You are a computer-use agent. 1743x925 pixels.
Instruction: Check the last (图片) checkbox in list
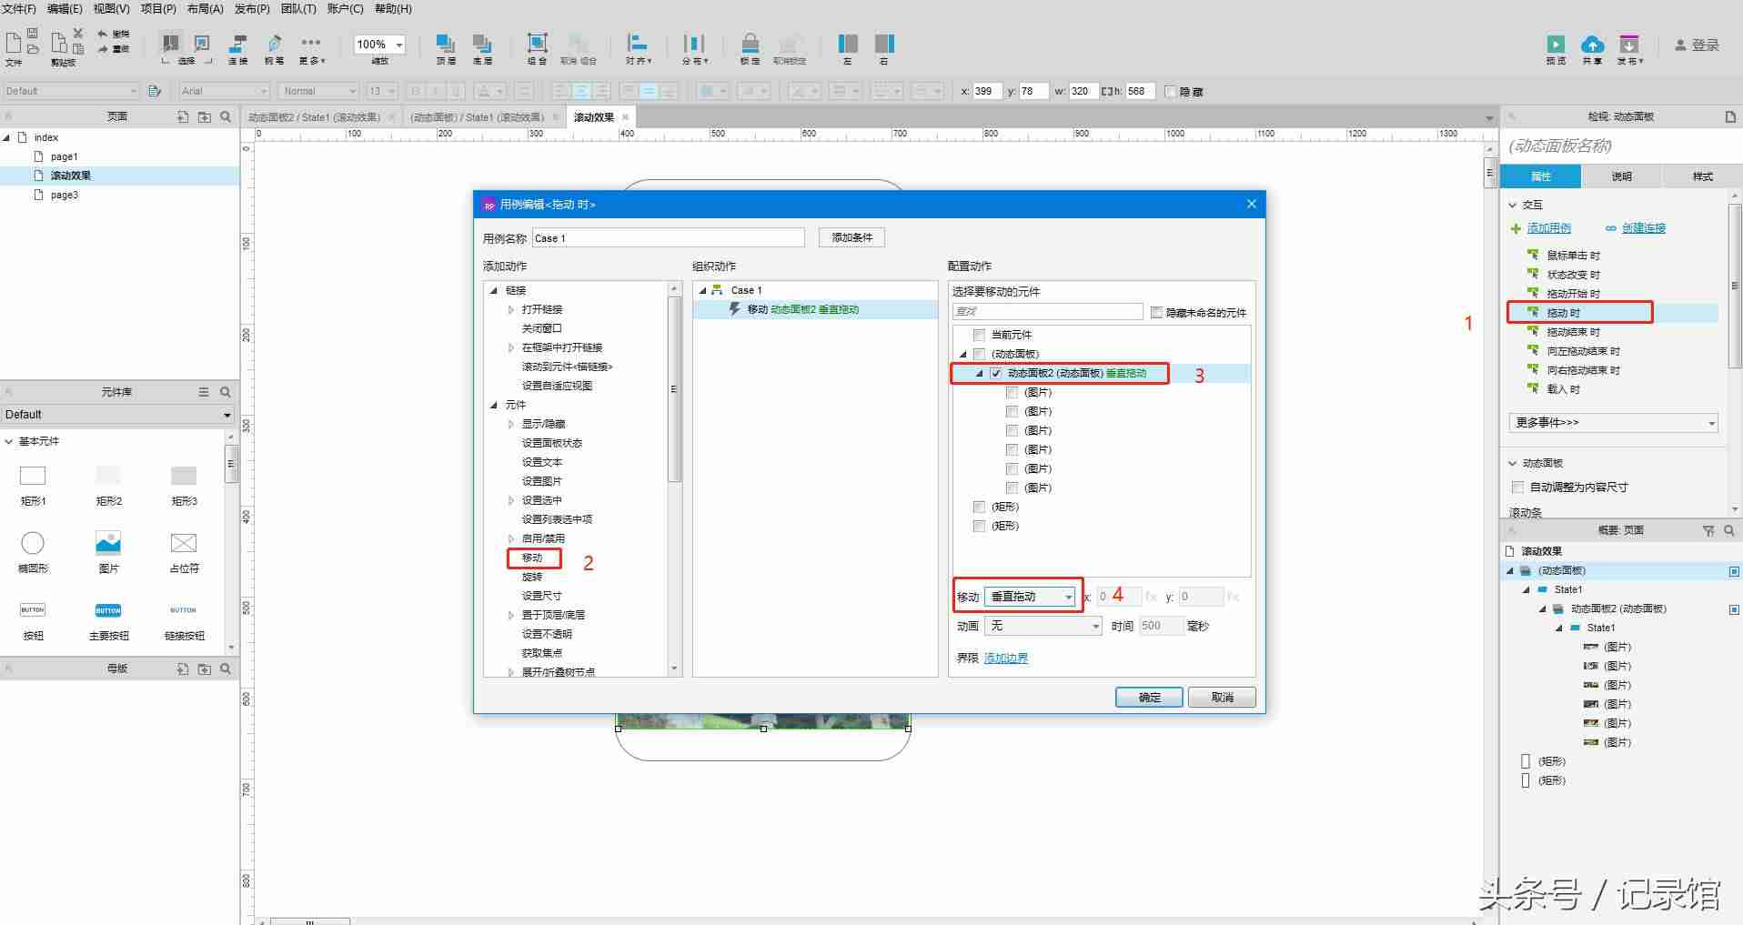pos(1013,488)
